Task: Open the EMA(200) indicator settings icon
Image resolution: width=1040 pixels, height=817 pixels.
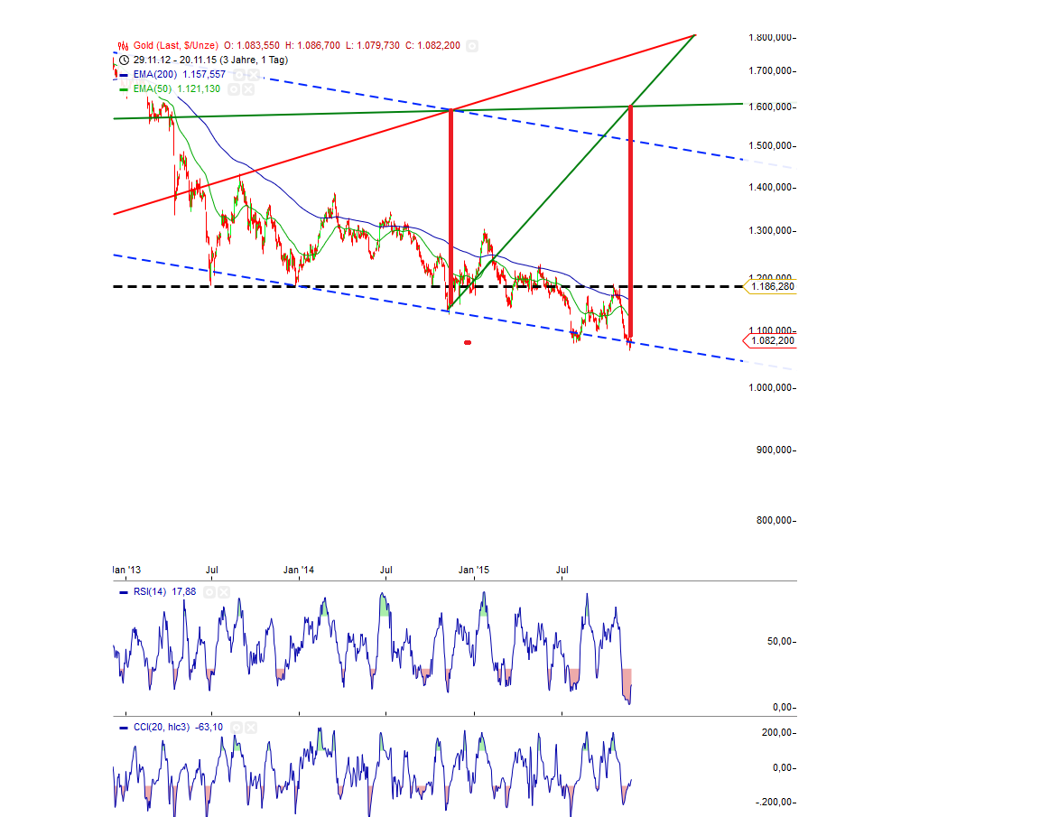Action: point(238,75)
